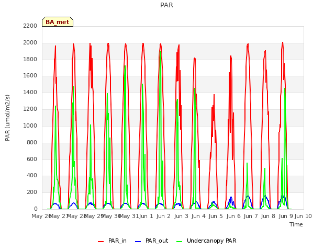
Task: Click the PAR chart title
Action: pos(166,5)
